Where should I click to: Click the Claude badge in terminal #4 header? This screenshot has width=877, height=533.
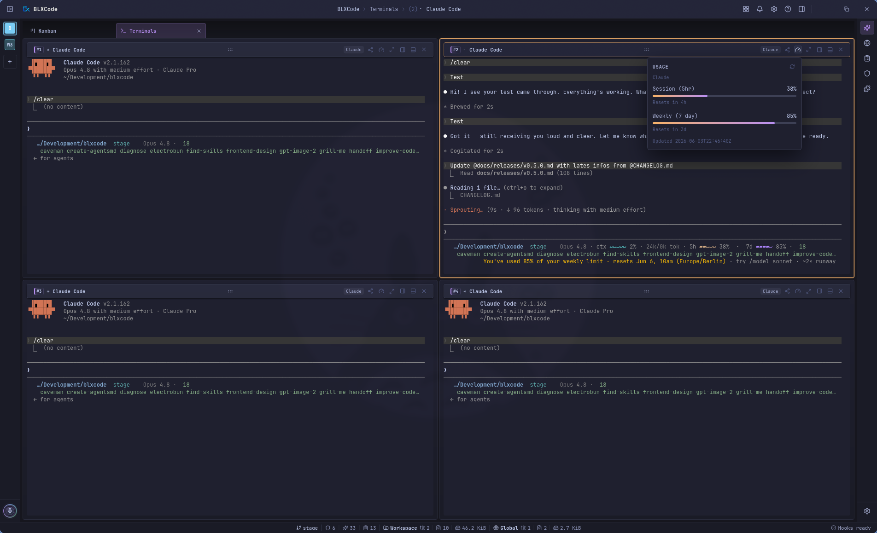pos(770,291)
